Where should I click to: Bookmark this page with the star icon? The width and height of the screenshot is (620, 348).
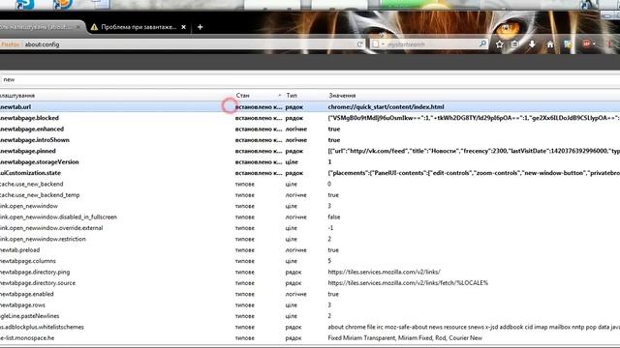[x=500, y=44]
